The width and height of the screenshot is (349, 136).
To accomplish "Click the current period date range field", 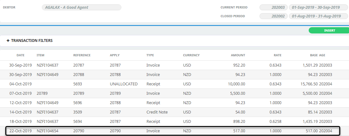I will point(318,7).
